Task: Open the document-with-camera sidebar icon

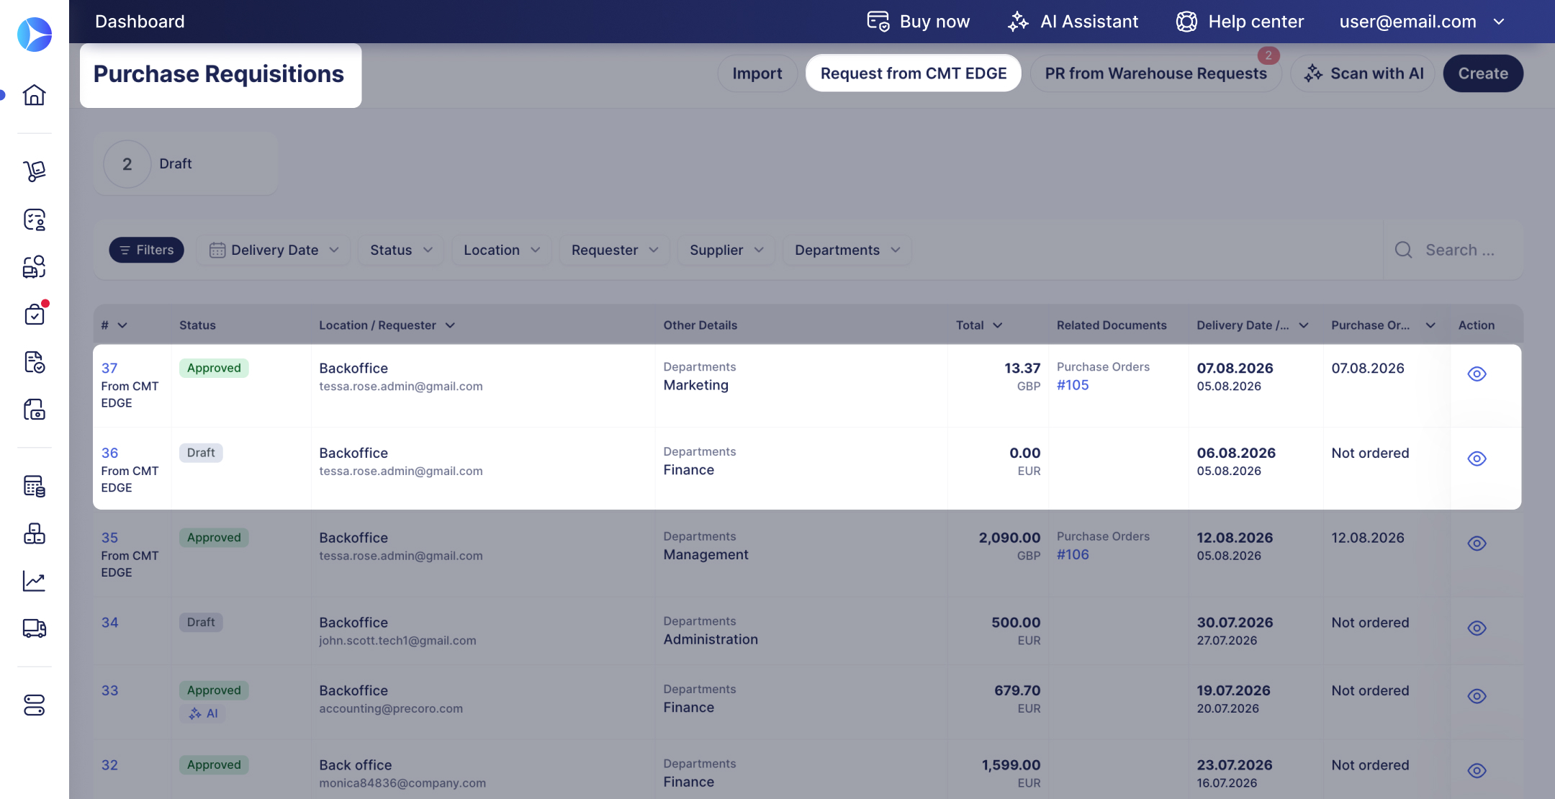Action: pos(35,410)
